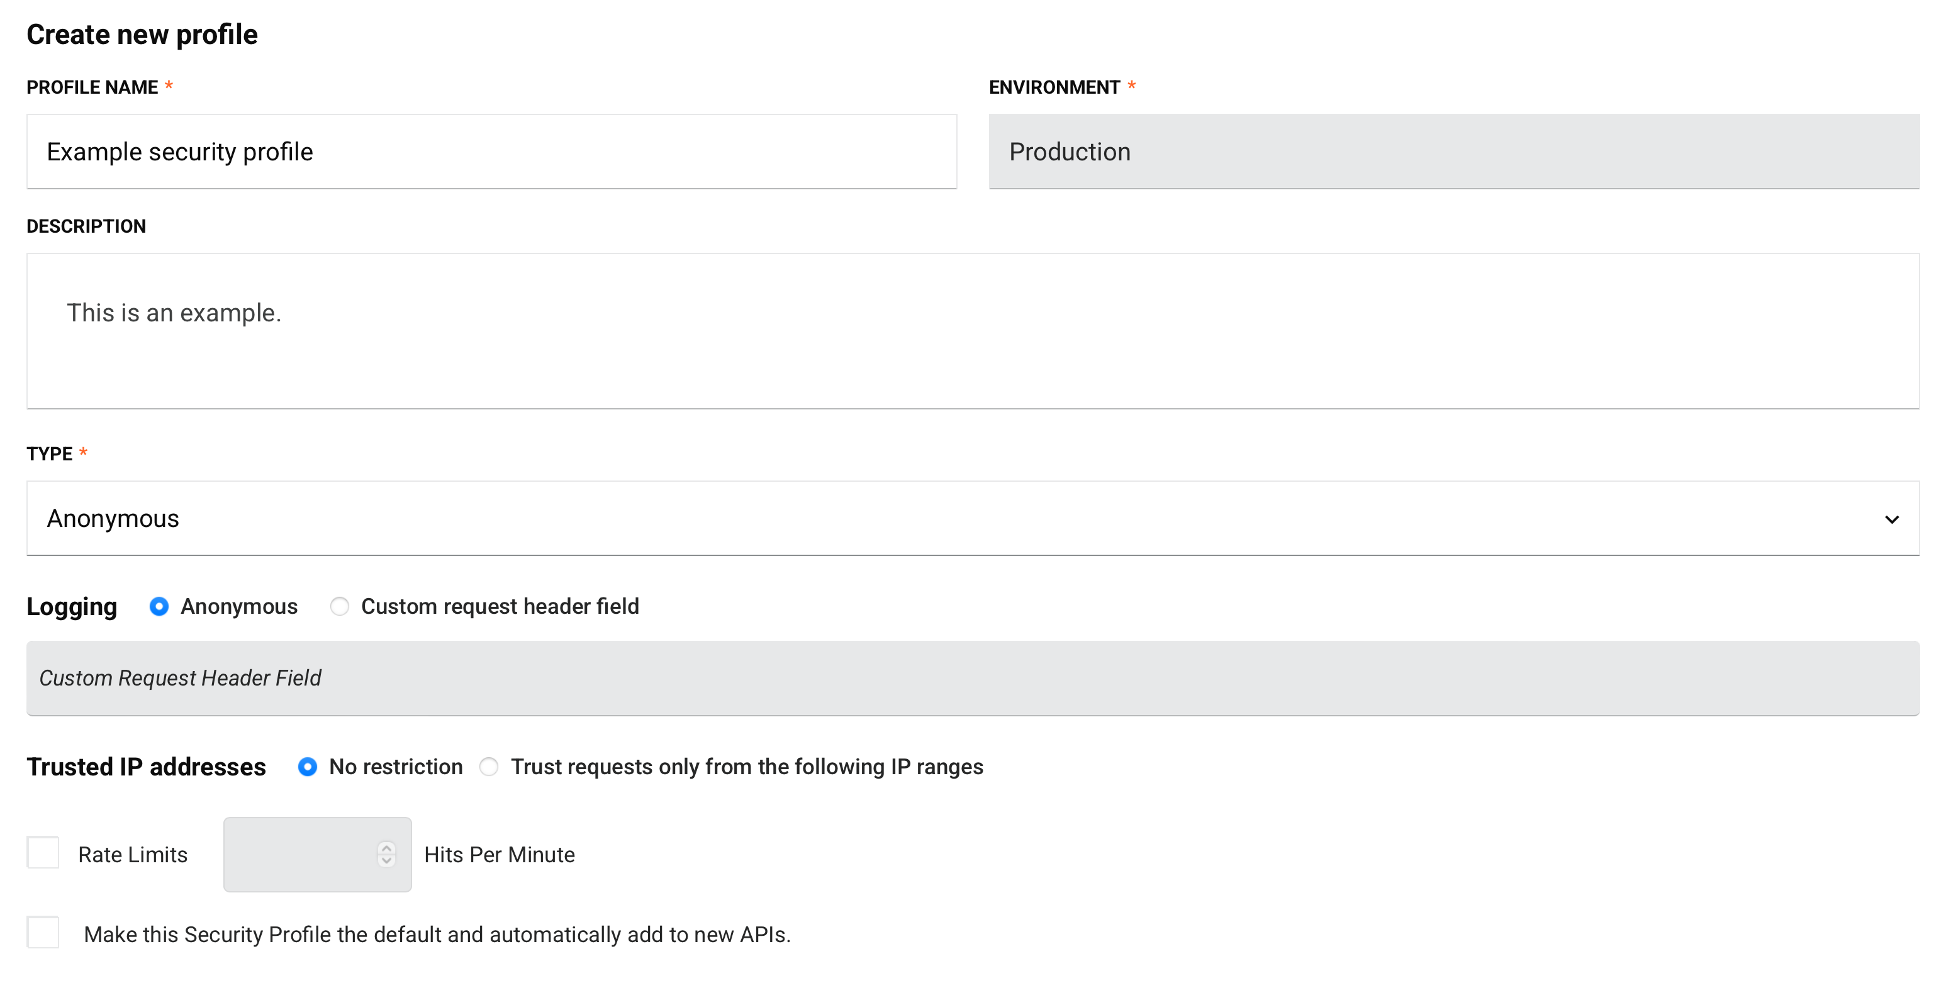The height and width of the screenshot is (983, 1951).
Task: Click inside the Description text area
Action: (973, 331)
